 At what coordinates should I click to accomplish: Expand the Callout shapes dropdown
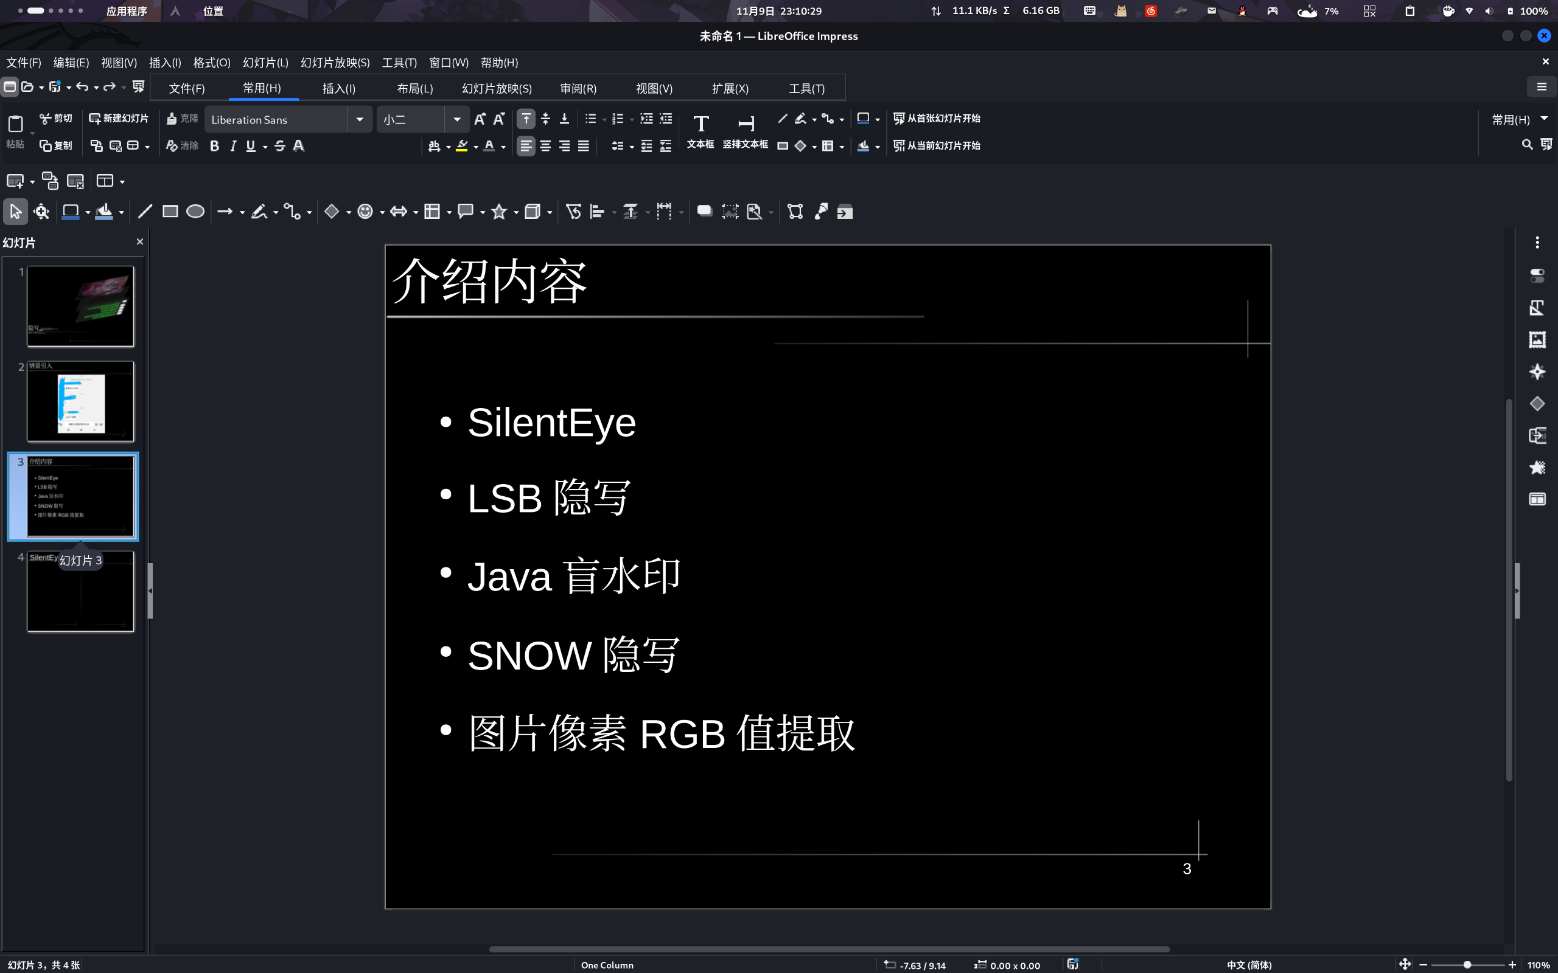[x=482, y=212]
